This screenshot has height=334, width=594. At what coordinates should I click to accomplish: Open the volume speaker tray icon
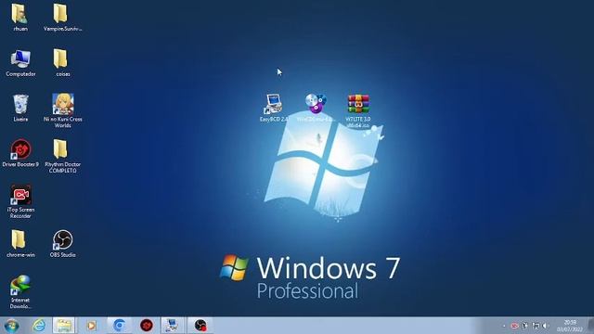pyautogui.click(x=546, y=326)
